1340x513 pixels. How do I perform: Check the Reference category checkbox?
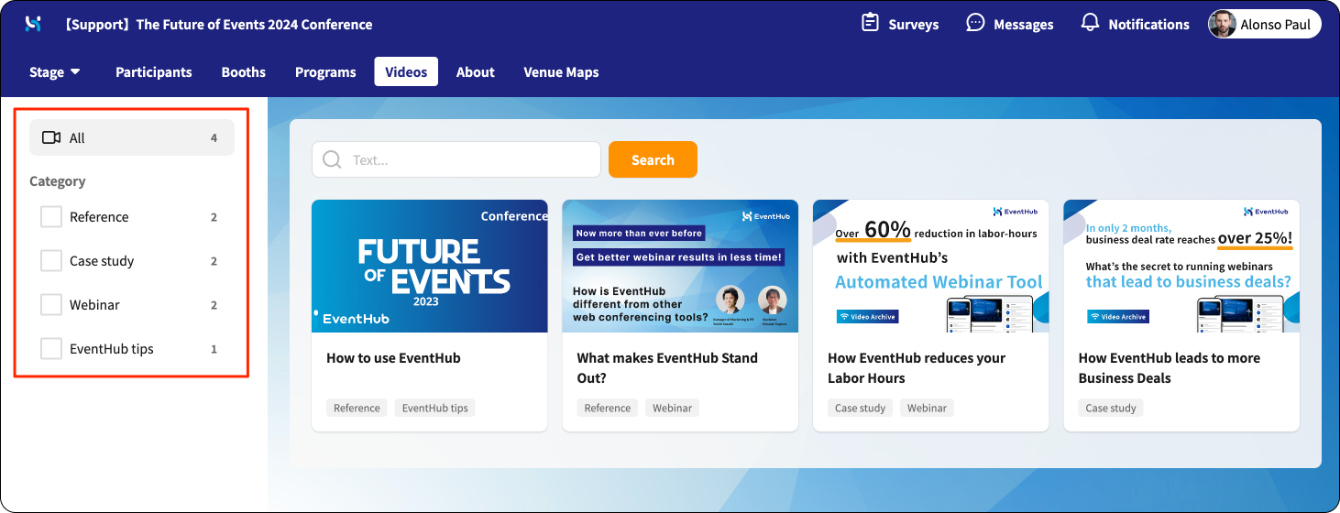(51, 217)
